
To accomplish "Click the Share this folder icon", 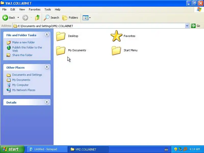I will 9,55.
